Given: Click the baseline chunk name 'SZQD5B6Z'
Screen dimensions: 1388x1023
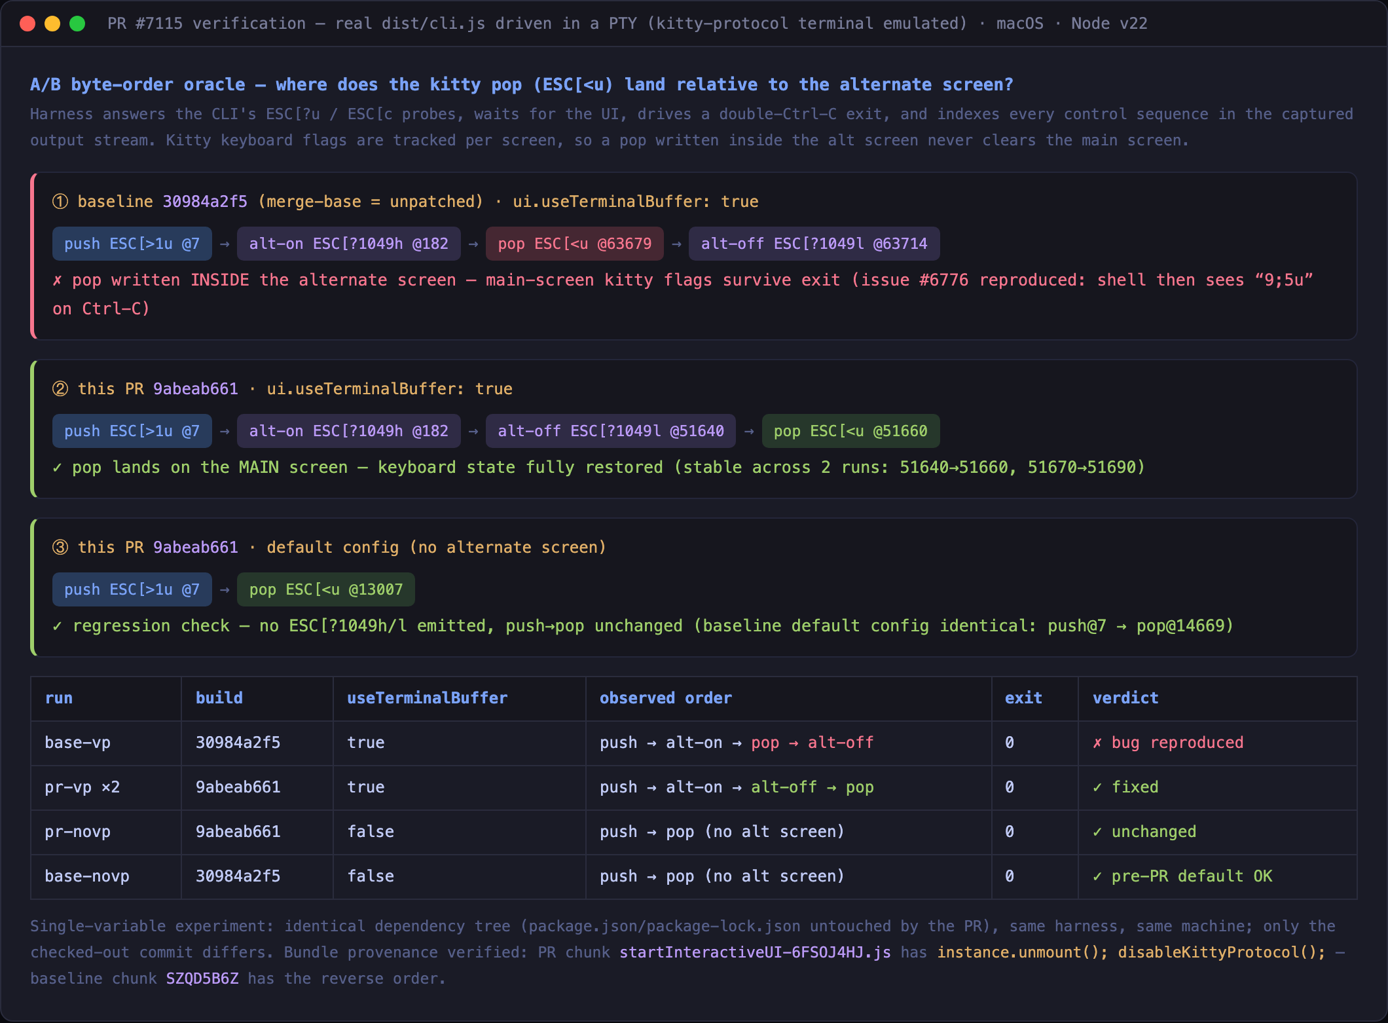Looking at the screenshot, I should click(x=202, y=978).
